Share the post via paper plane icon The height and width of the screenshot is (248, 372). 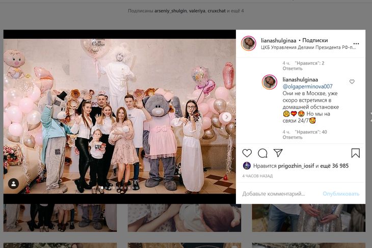tap(278, 153)
